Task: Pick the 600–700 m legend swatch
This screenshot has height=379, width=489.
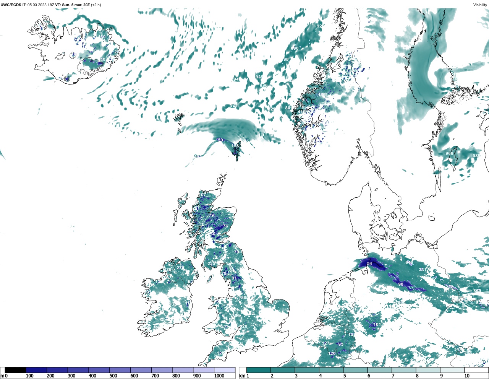Action: (x=141, y=370)
